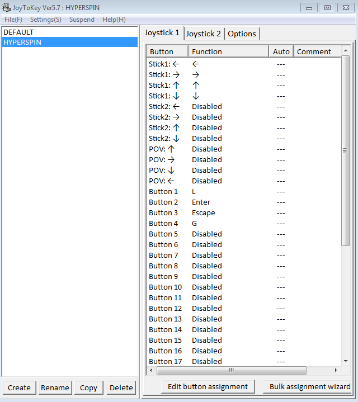Image resolution: width=358 pixels, height=402 pixels.
Task: Click the G function of Button 4
Action: point(195,224)
